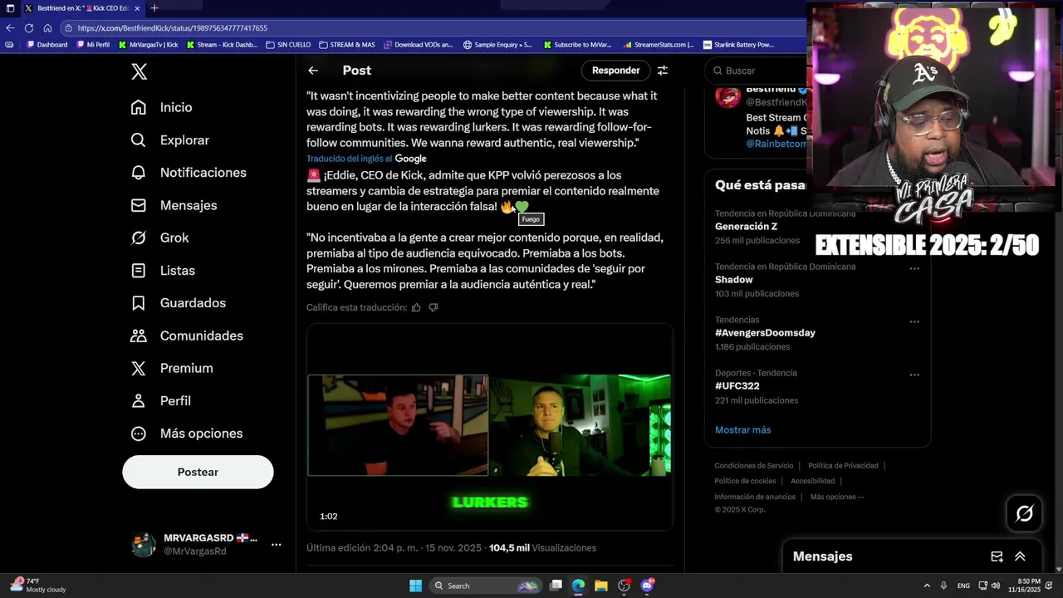Rate the translation with thumbs down

pyautogui.click(x=433, y=307)
